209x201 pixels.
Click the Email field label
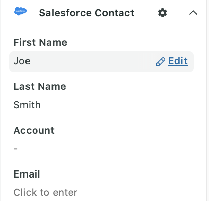(x=27, y=174)
